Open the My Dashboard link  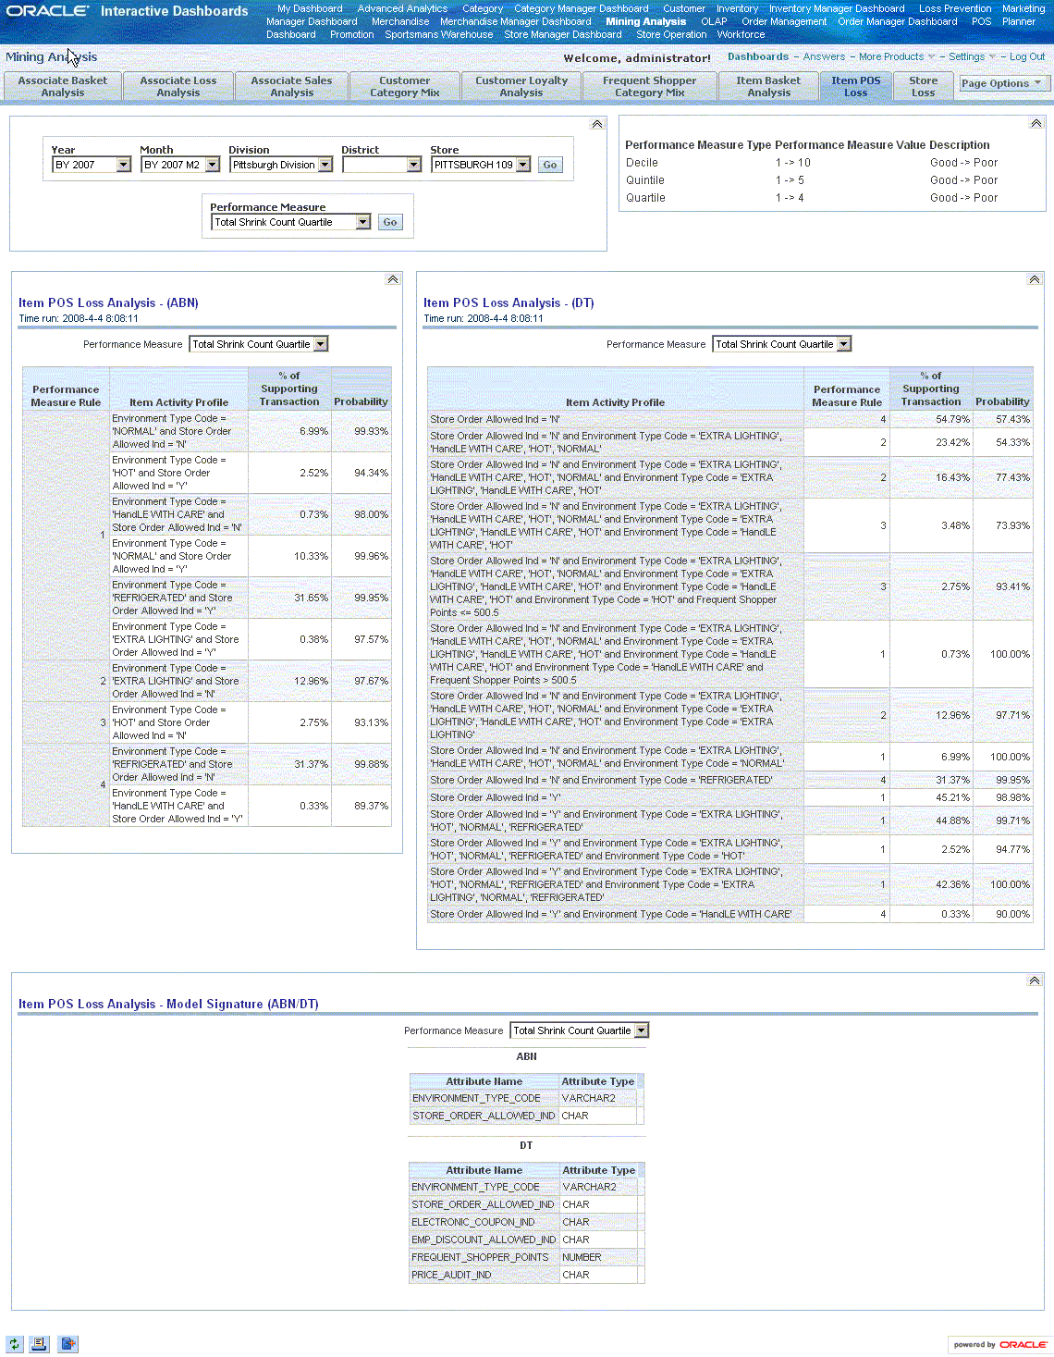(310, 8)
